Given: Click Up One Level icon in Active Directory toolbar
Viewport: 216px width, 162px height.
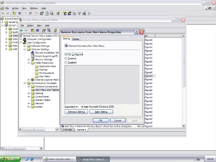Looking at the screenshot, I should click(x=14, y=13).
